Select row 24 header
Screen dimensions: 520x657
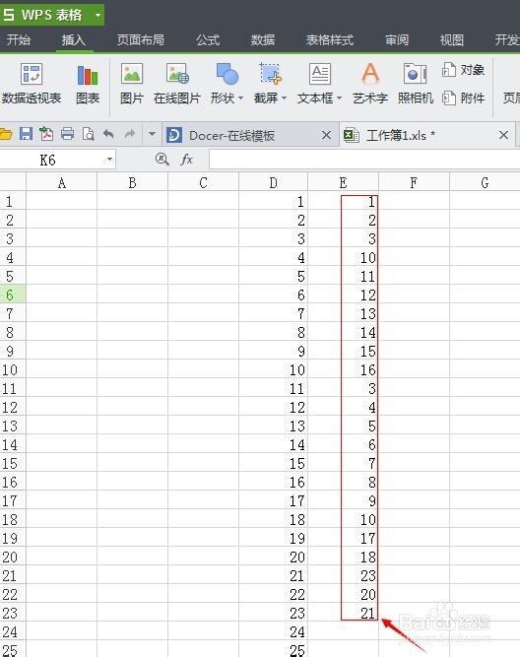pos(13,631)
